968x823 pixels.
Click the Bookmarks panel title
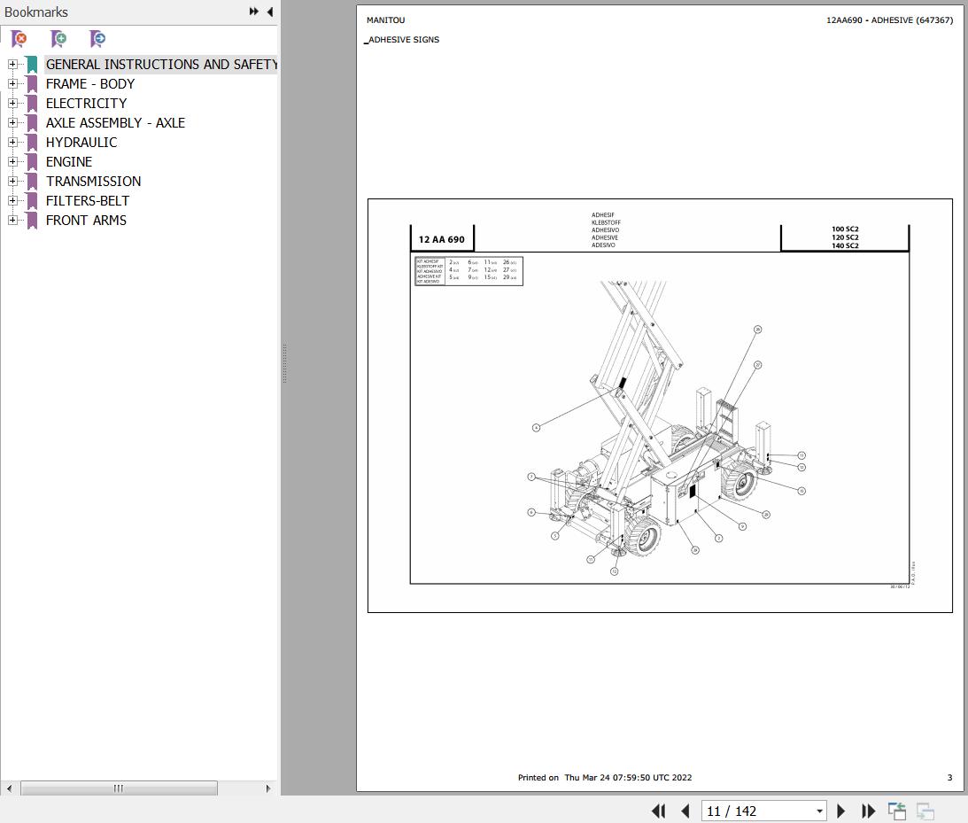click(x=35, y=12)
